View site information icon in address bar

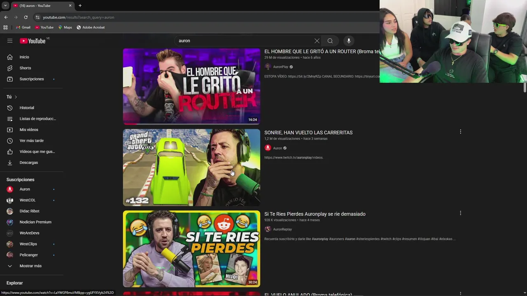coord(37,17)
